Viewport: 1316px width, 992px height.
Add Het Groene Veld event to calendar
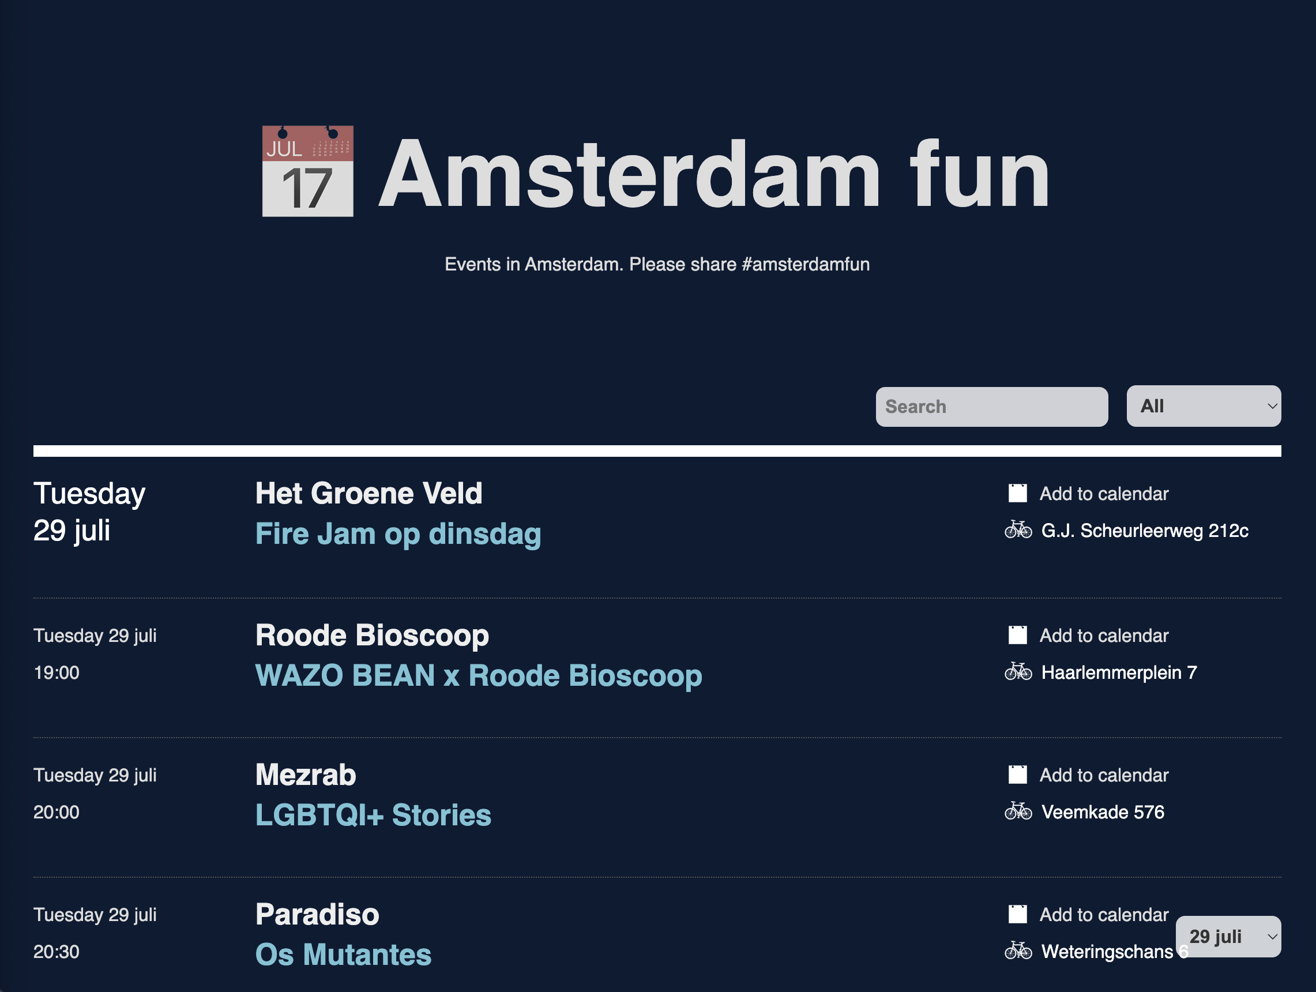click(x=1104, y=493)
